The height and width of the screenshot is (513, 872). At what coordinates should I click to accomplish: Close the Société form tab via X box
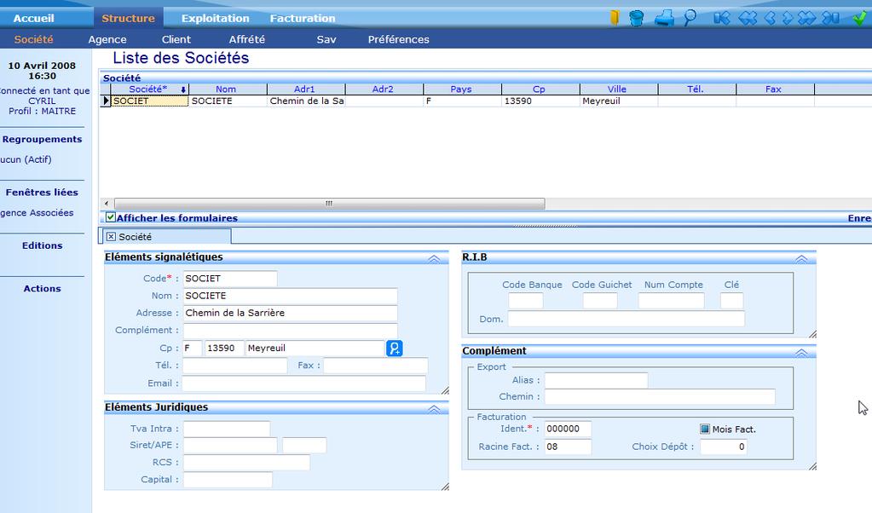coord(111,237)
